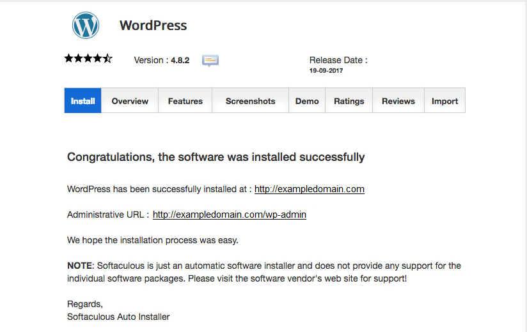Screen dimensions: 527x332
Task: Open the Features tab
Action: tap(185, 101)
